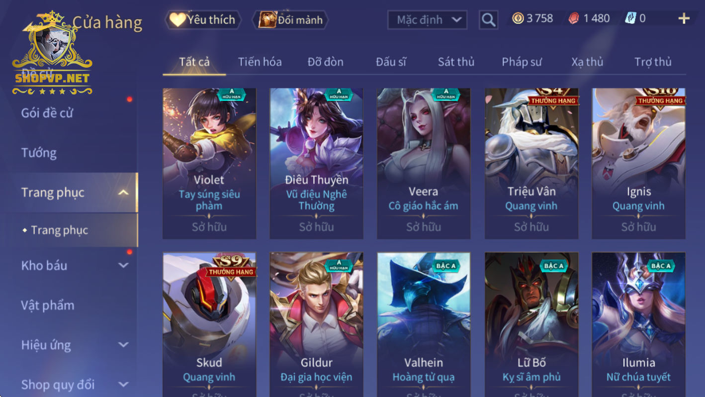705x397 pixels.
Task: Open the Veera Cô giáo hắc ám skin card
Action: coord(424,164)
